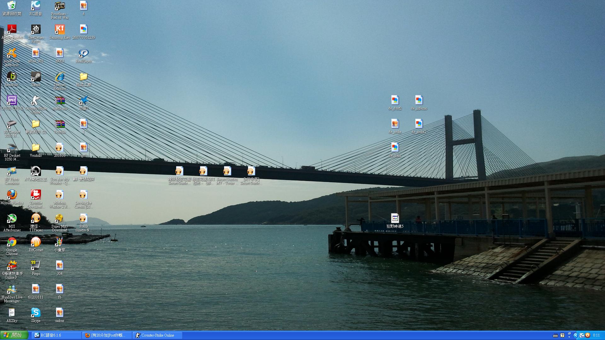Open the Samsung Kies shortcut
This screenshot has height=340, width=605.
[x=60, y=30]
